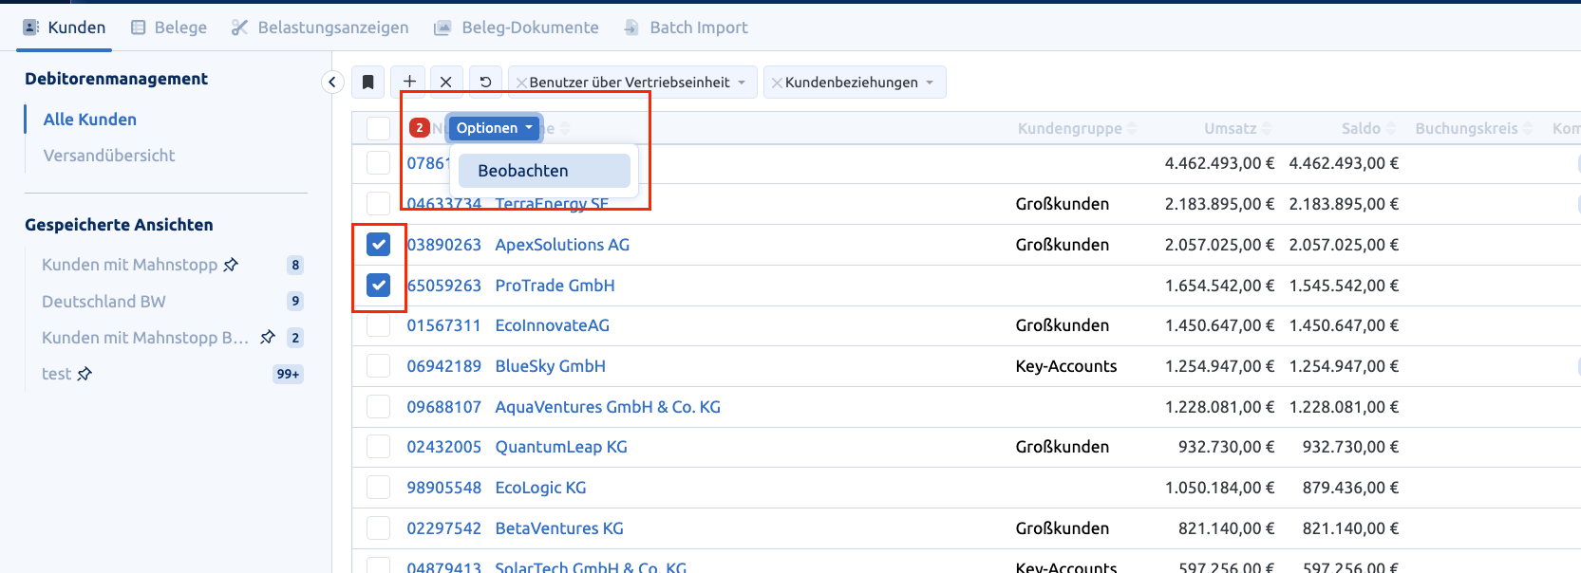Open the AquaVentures GmbH & Co. KG link
Screen dimensions: 1581x573
pyautogui.click(x=608, y=407)
